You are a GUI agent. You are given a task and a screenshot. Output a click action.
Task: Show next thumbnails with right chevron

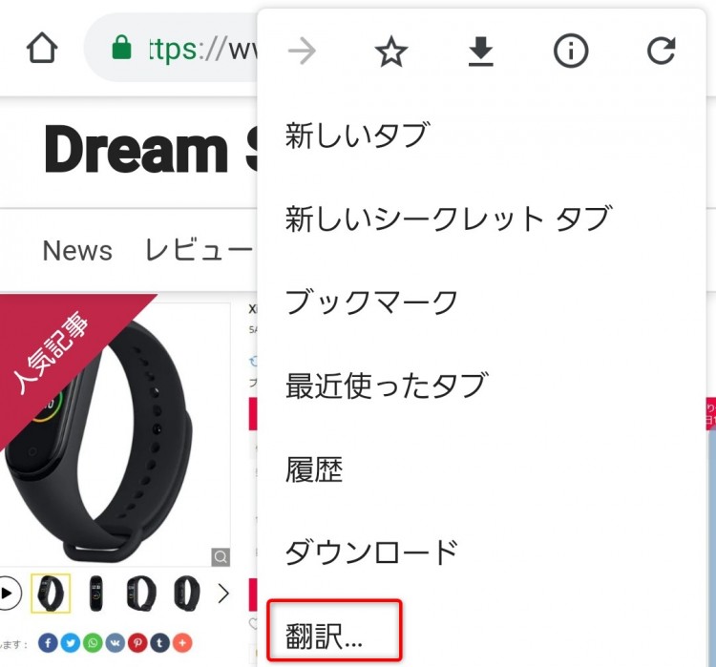pos(223,594)
